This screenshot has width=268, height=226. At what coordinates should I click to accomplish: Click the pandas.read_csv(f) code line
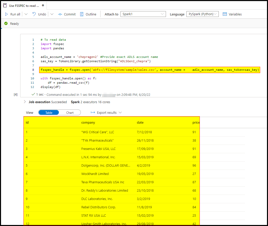pyautogui.click(x=68, y=83)
